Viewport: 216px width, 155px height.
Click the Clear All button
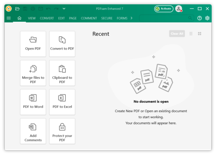click(177, 34)
